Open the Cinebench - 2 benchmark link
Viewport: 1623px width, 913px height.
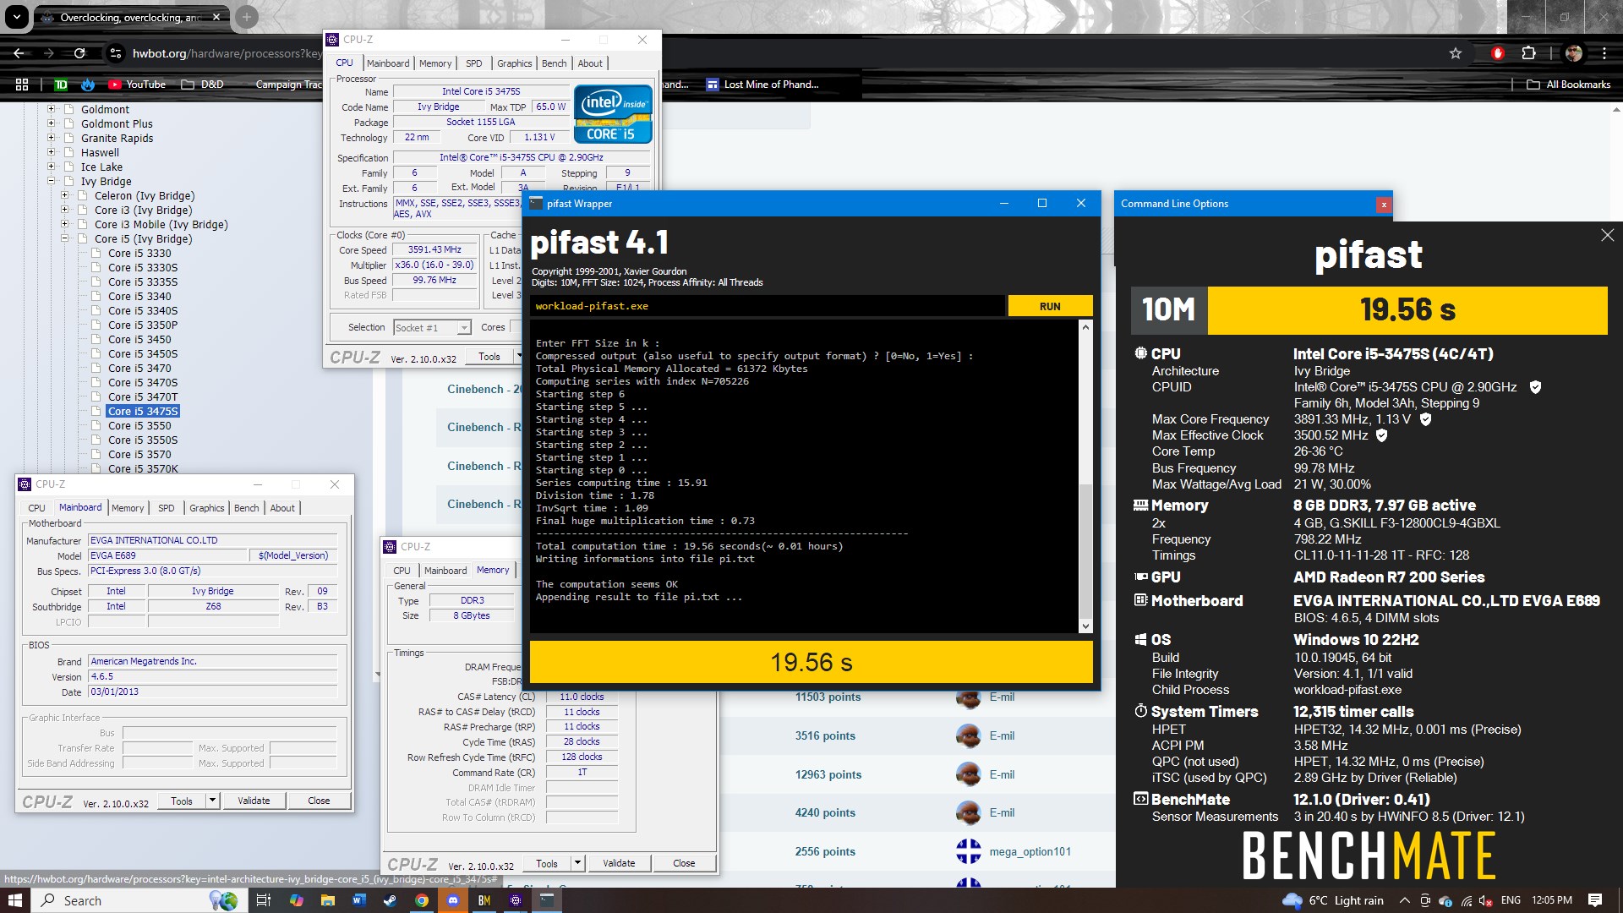[x=484, y=389]
